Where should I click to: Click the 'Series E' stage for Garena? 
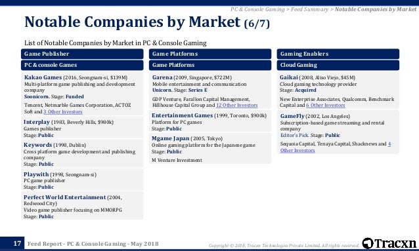[x=198, y=90]
